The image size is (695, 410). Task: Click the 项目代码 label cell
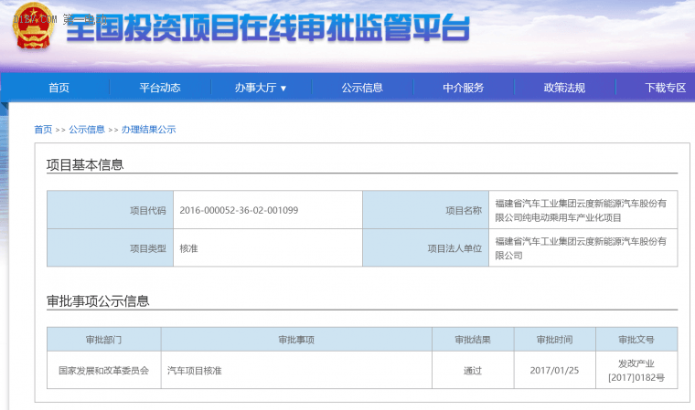110,210
